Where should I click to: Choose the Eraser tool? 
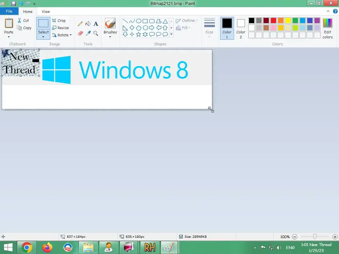point(80,33)
